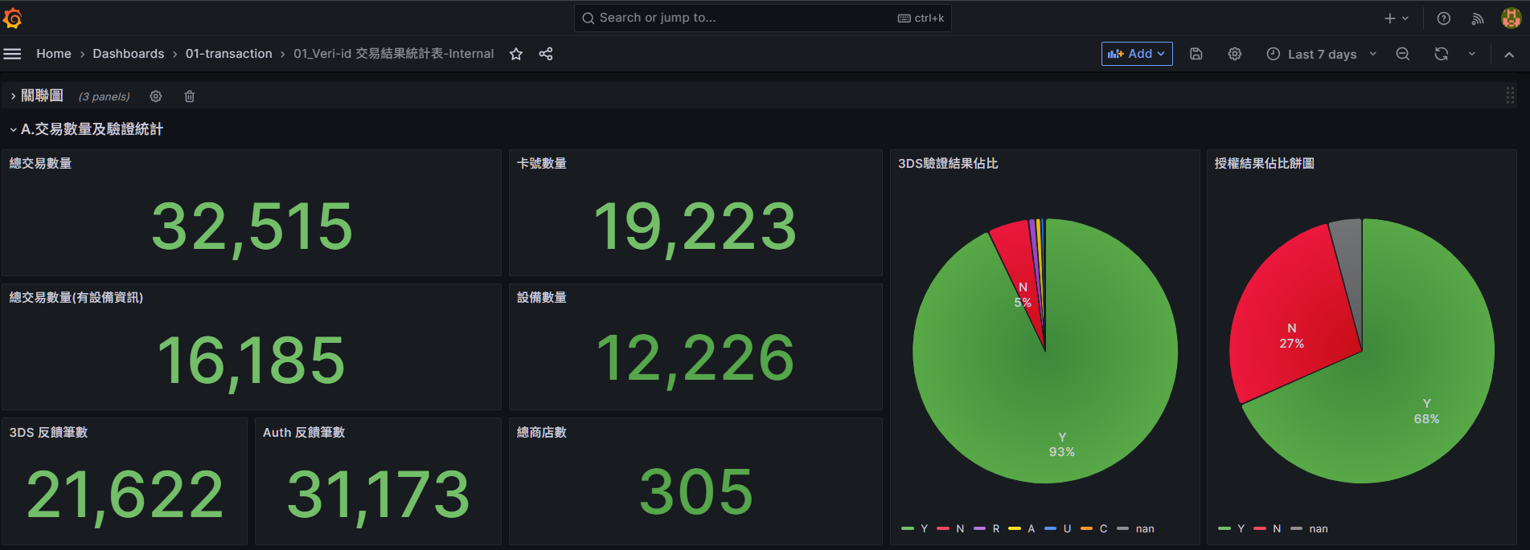Screen dimensions: 1530x550
Task: Open the auto-refresh interval dropdown
Action: tap(1472, 54)
